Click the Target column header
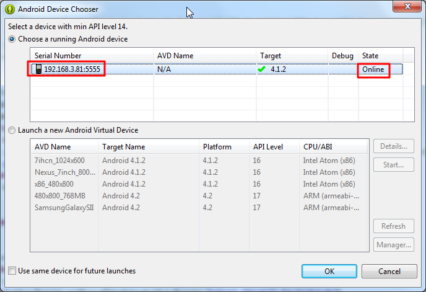Viewport: 426px width, 292px height. [x=292, y=56]
